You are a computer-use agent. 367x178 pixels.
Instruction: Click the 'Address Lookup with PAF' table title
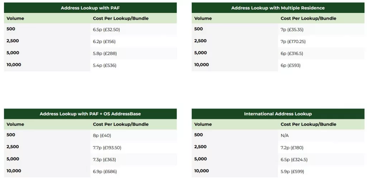click(x=90, y=8)
